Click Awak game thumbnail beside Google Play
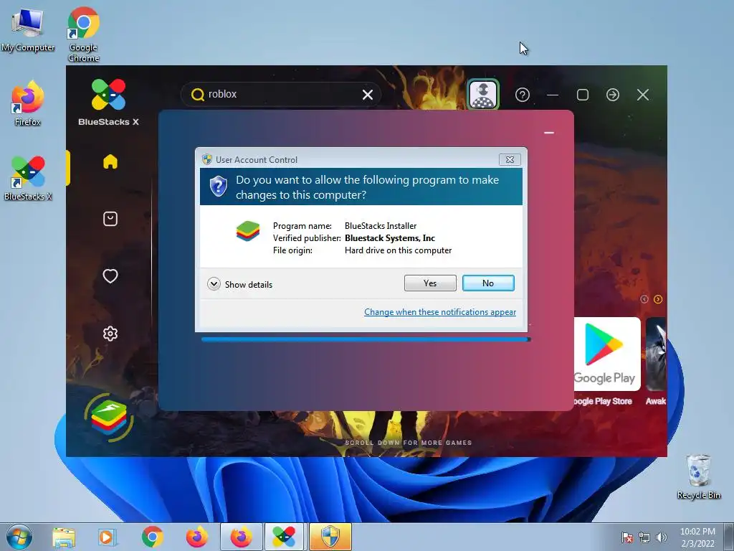This screenshot has height=551, width=734. (x=656, y=354)
